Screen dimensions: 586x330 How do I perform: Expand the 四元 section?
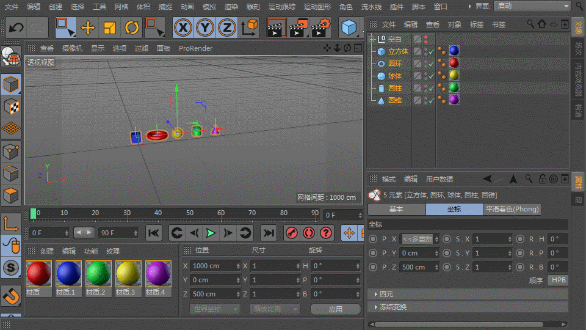[x=375, y=294]
